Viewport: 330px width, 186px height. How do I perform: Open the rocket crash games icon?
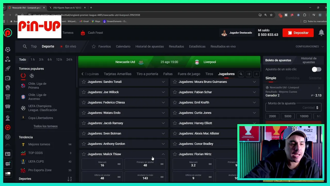click(8, 69)
